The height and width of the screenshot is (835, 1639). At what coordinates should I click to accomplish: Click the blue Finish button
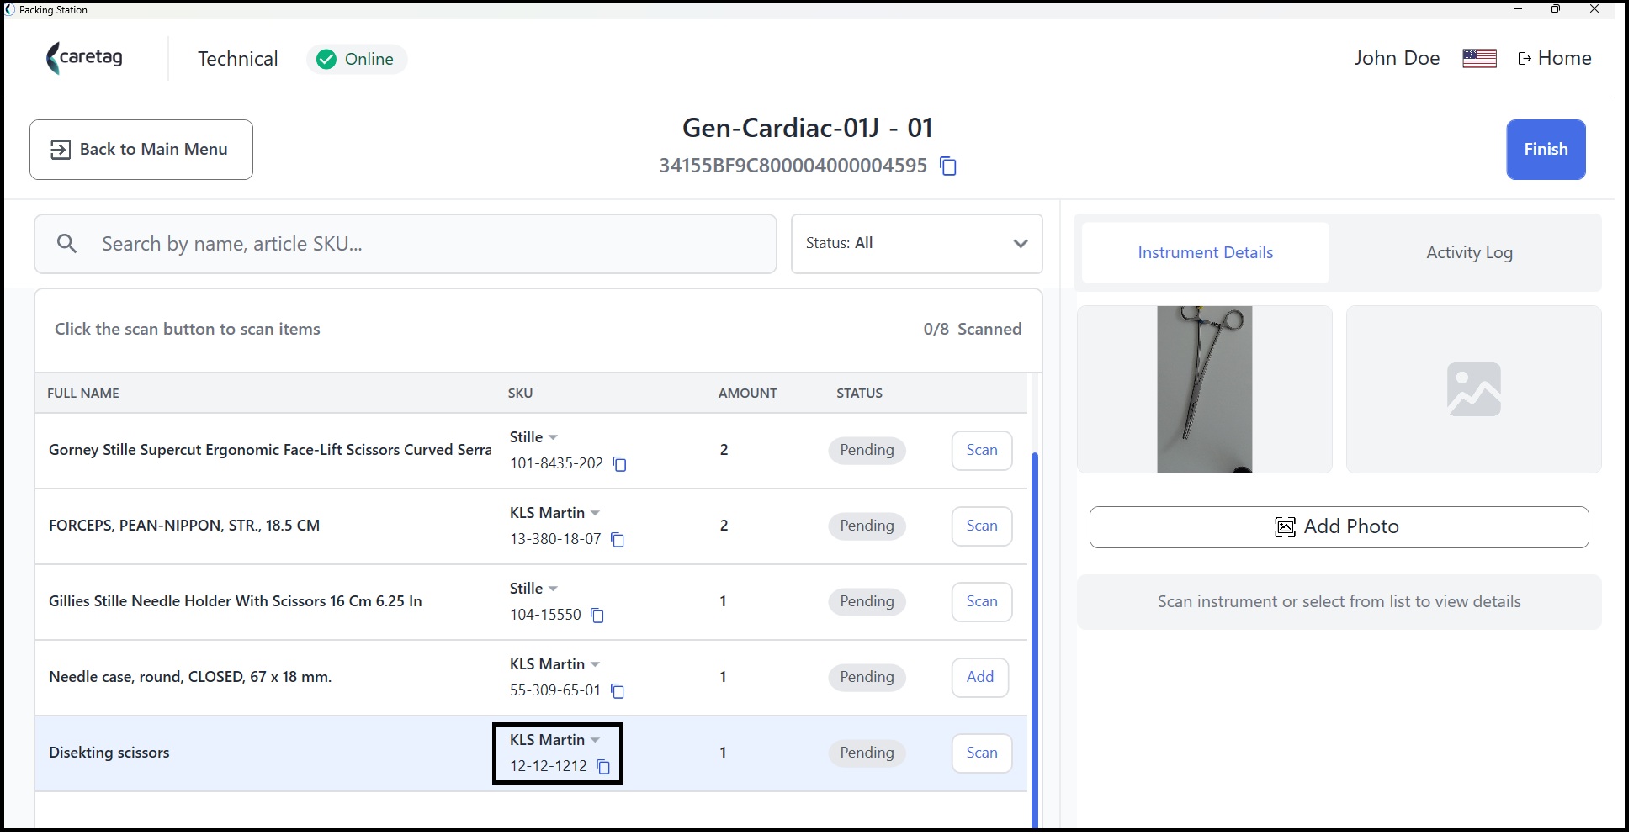tap(1546, 150)
